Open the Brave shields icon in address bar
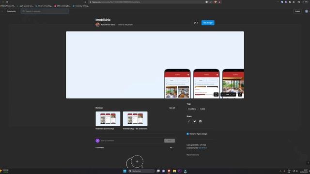The width and height of the screenshot is (310, 174). (x=216, y=2)
